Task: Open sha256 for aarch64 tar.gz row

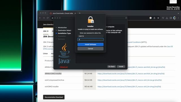Action: point(161,67)
